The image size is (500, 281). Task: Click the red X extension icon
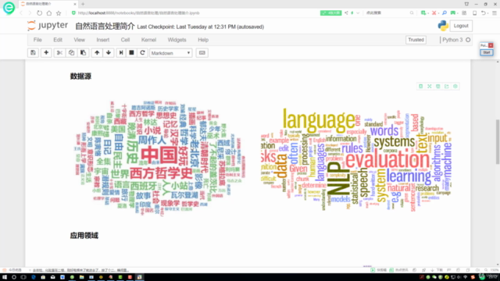[x=434, y=13]
